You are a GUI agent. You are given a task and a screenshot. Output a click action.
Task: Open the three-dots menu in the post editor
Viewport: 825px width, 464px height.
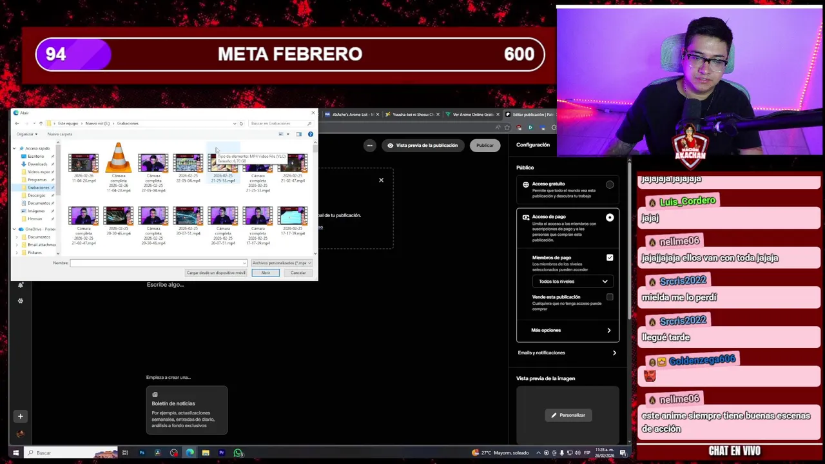[370, 146]
